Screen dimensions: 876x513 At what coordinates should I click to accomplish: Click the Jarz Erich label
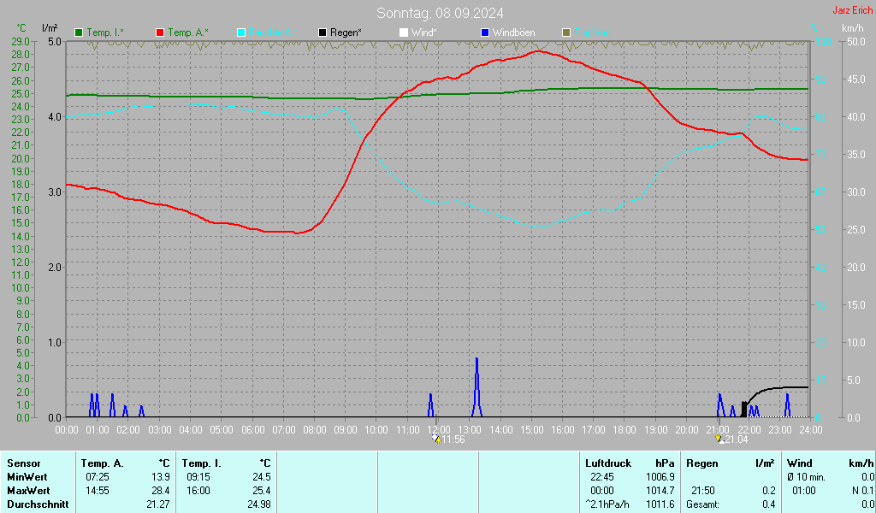point(852,10)
